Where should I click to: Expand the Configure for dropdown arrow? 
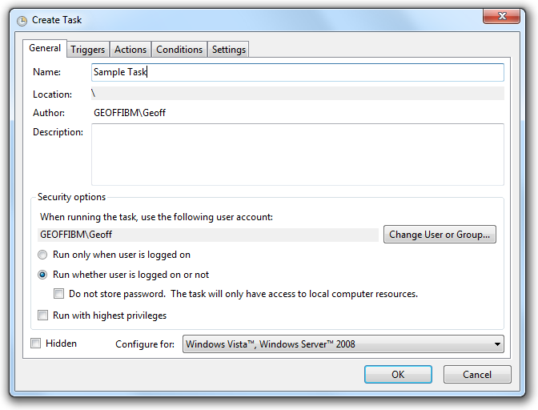(497, 344)
